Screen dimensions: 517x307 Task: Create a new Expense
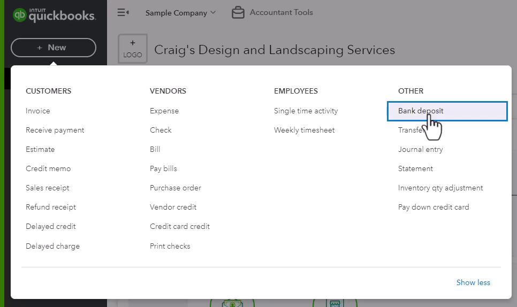tap(164, 111)
